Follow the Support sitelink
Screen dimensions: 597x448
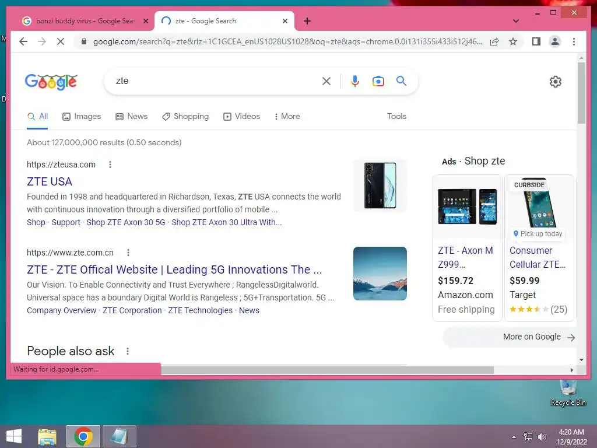pyautogui.click(x=66, y=222)
